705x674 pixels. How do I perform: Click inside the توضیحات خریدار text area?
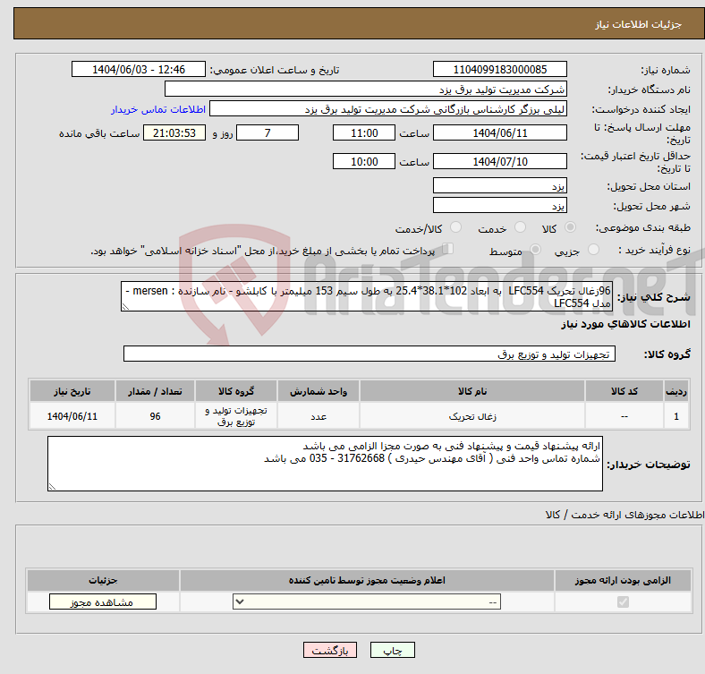tap(326, 464)
